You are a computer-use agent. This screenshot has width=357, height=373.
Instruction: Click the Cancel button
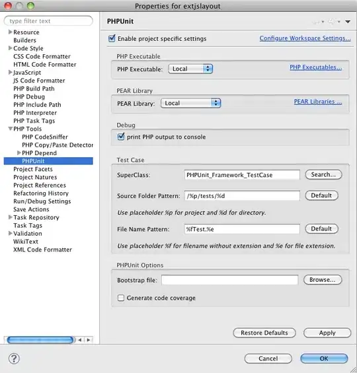click(x=268, y=358)
